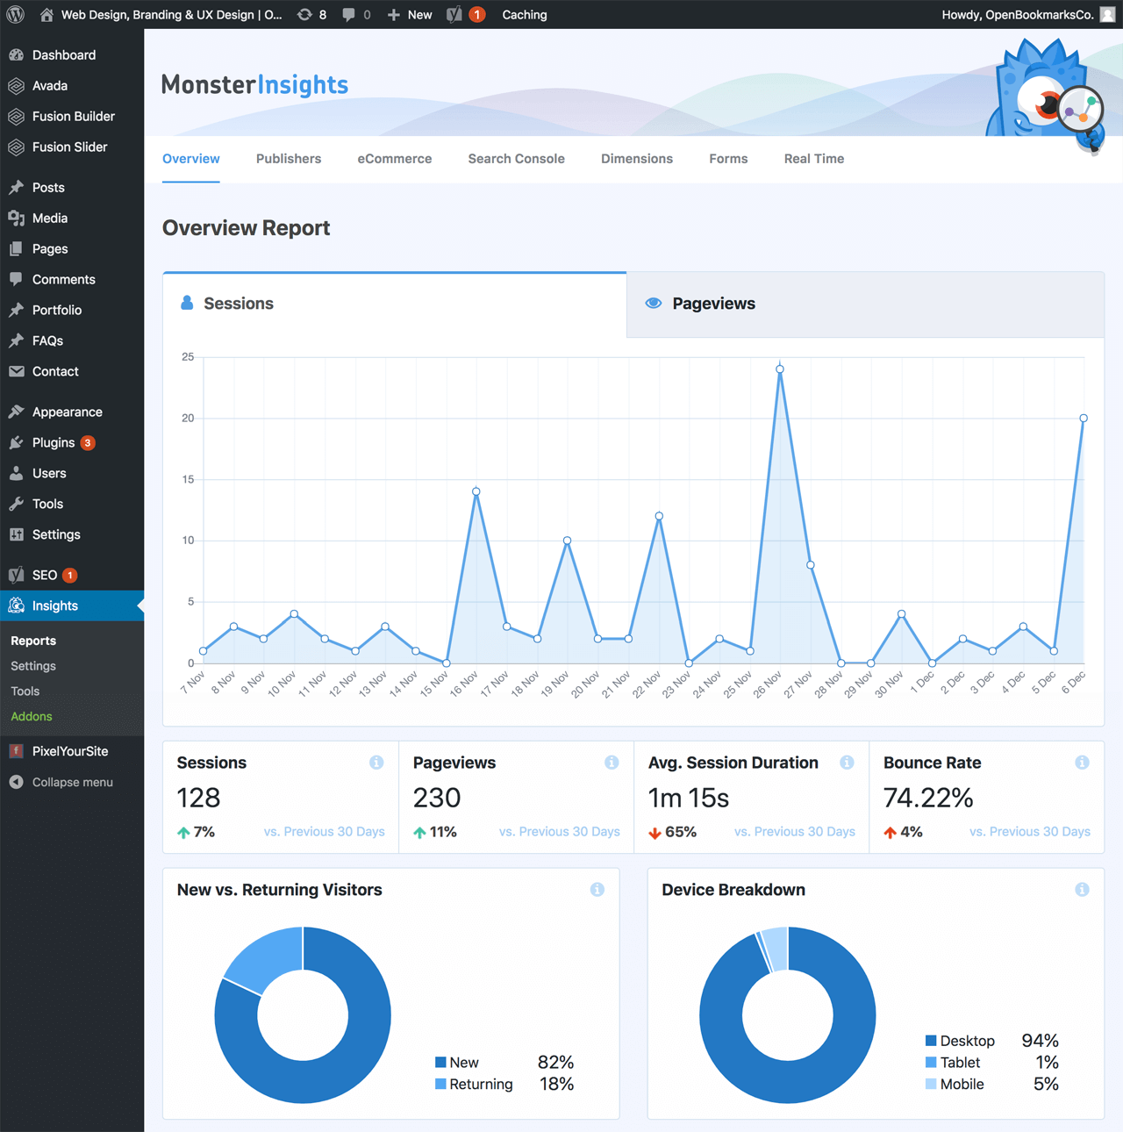1123x1132 pixels.
Task: Click the Tablet legend color swatch
Action: (931, 1063)
